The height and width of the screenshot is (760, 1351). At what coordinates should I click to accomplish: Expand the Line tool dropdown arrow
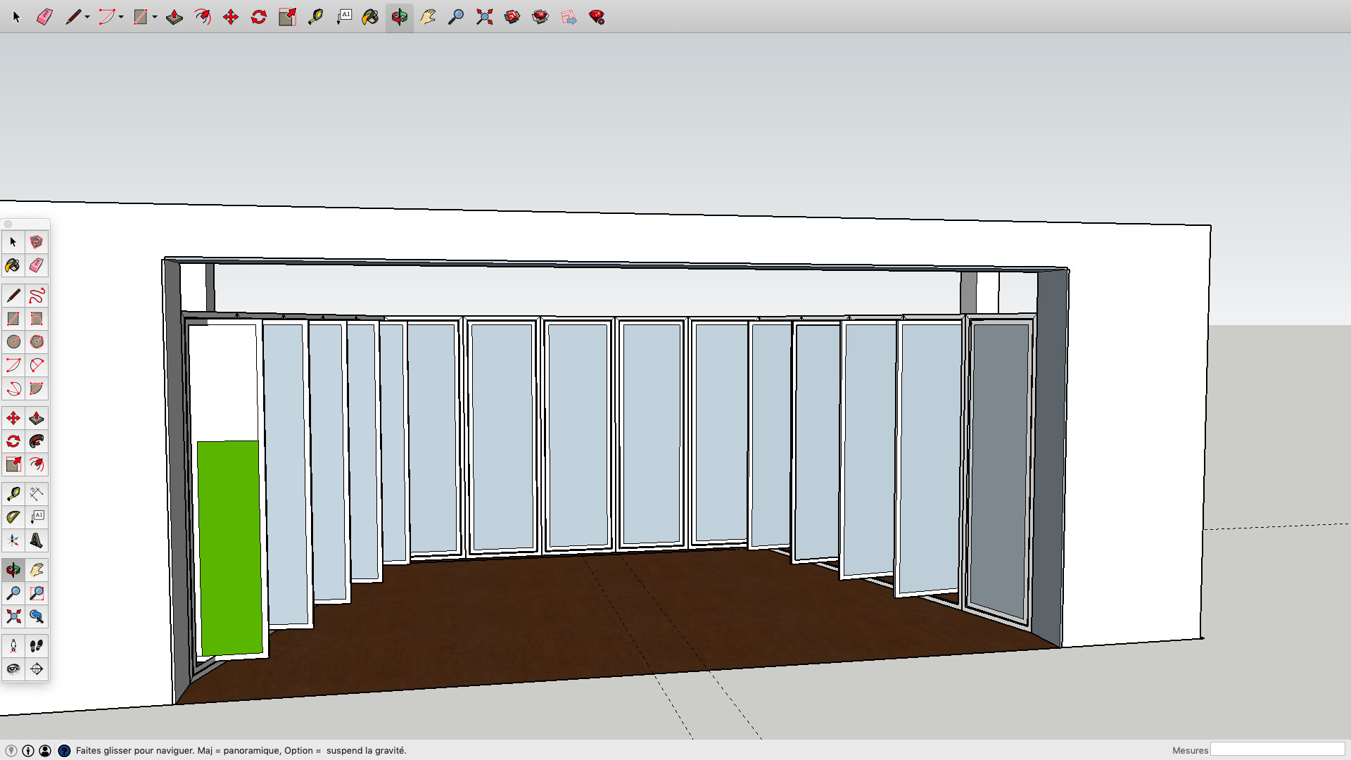click(x=87, y=17)
